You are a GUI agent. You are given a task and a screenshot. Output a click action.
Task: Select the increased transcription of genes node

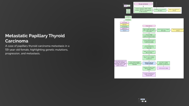click(149, 41)
